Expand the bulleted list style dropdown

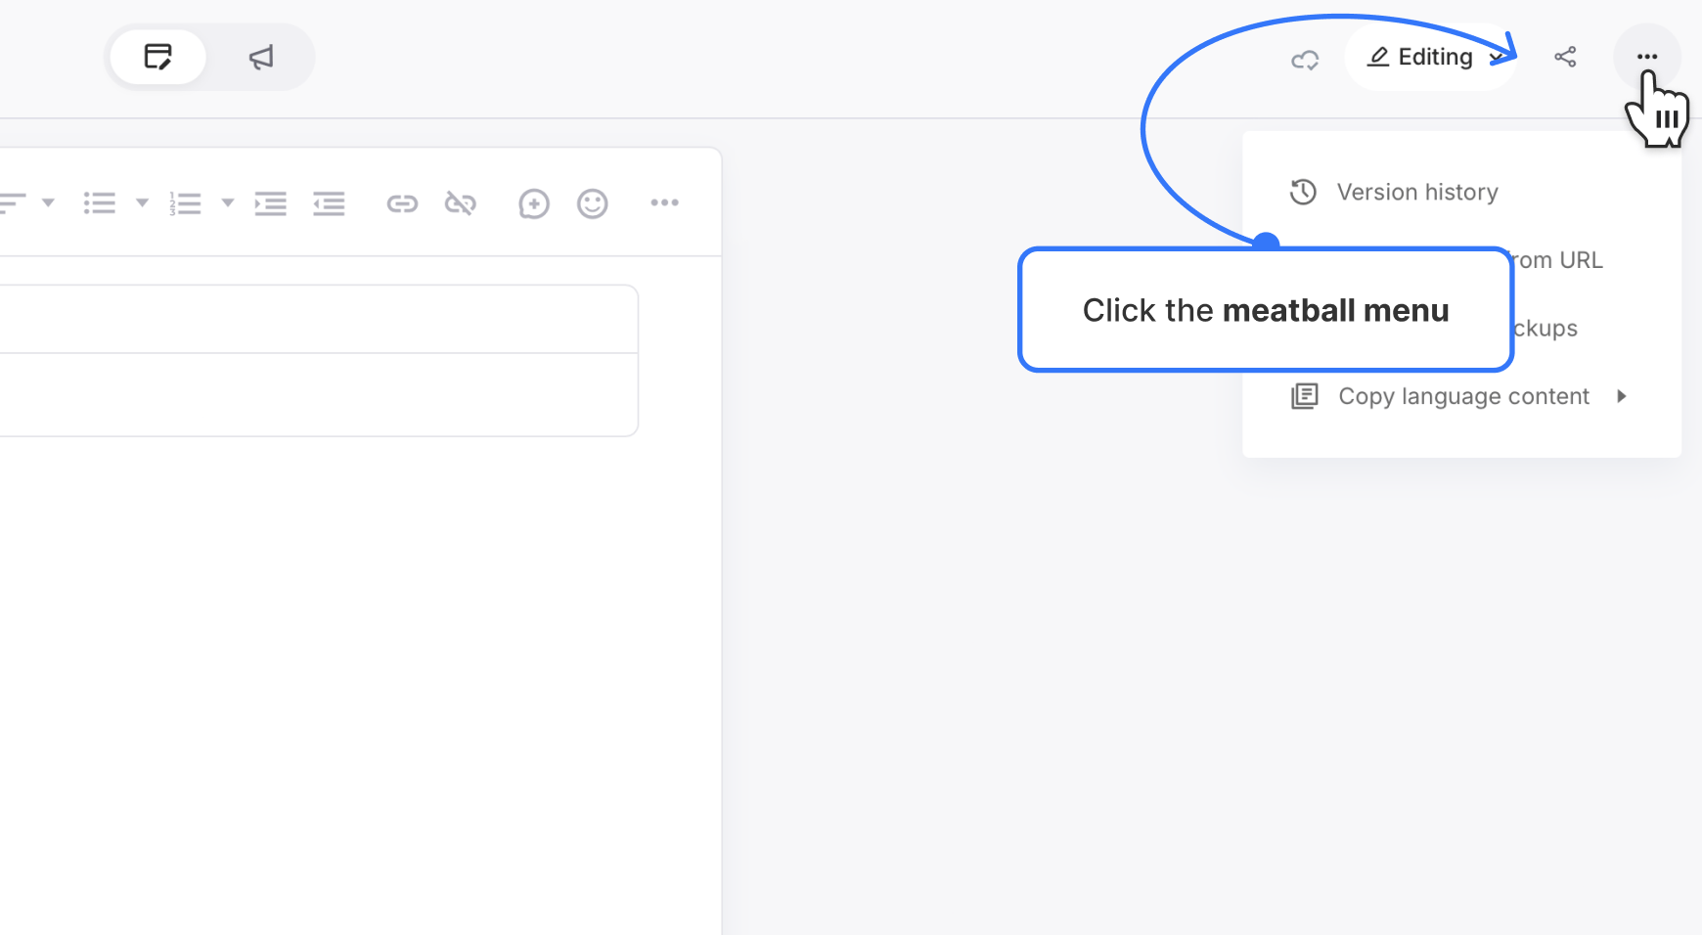click(141, 203)
